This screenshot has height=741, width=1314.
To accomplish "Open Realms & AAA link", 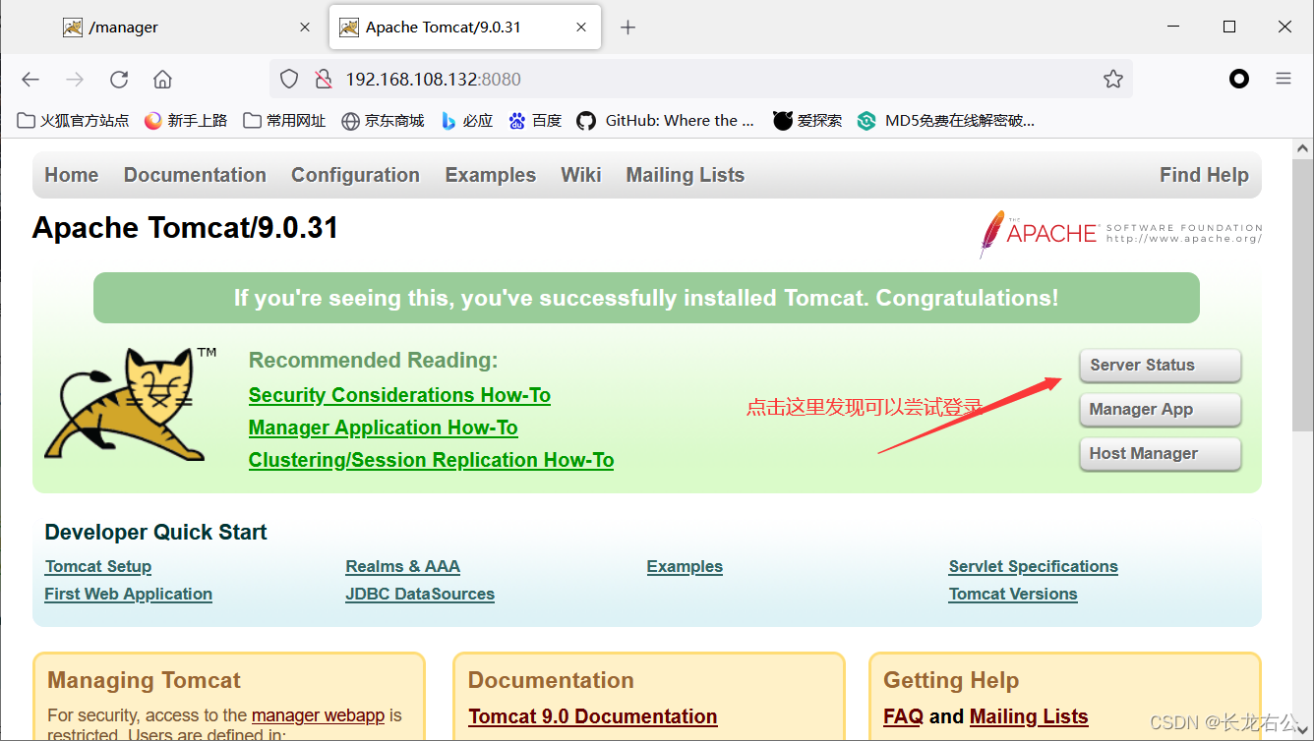I will (x=403, y=566).
